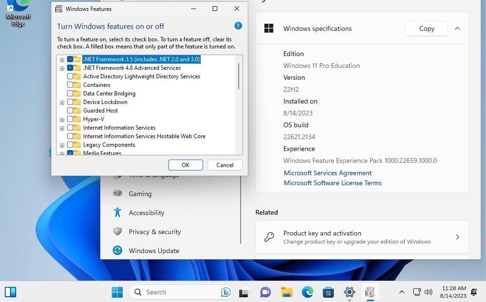Collapse the Windows specifications section
Screen dimensions: 486x302
pyautogui.click(x=457, y=28)
